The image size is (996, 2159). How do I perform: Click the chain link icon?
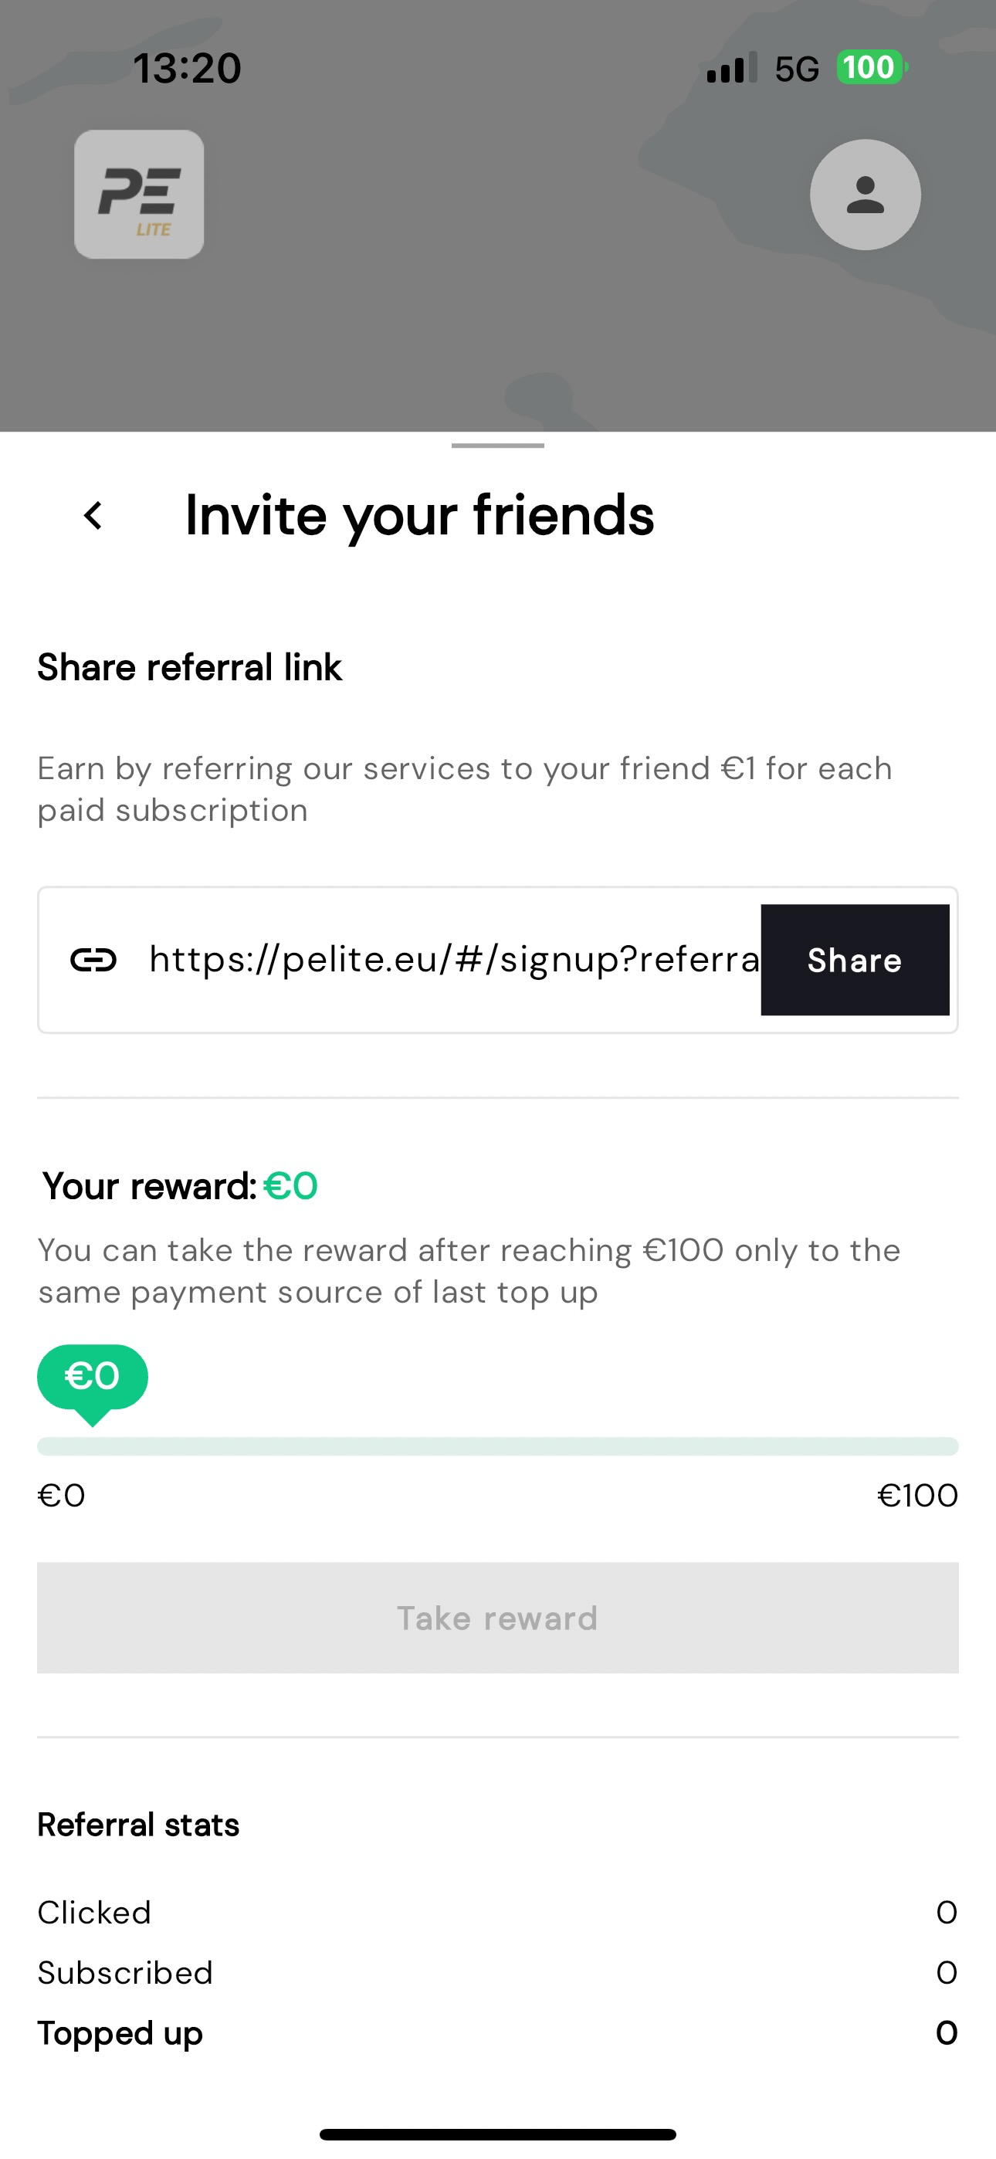pyautogui.click(x=93, y=960)
